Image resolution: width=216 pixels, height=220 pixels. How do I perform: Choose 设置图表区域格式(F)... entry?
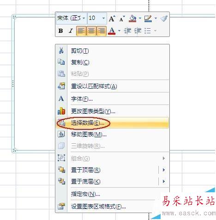113,207
